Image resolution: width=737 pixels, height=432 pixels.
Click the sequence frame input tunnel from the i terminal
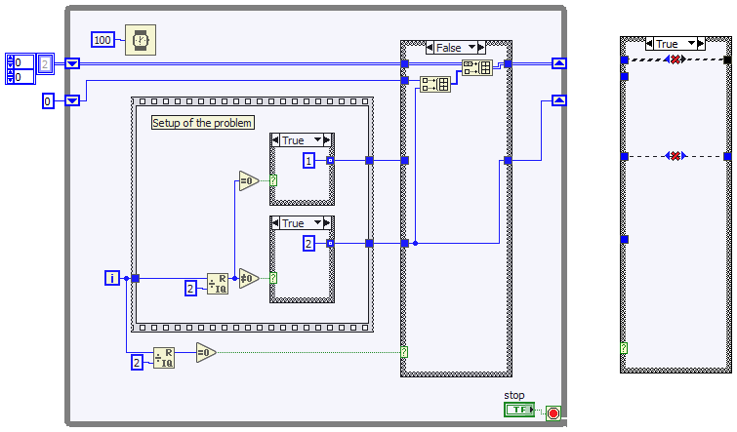click(136, 279)
